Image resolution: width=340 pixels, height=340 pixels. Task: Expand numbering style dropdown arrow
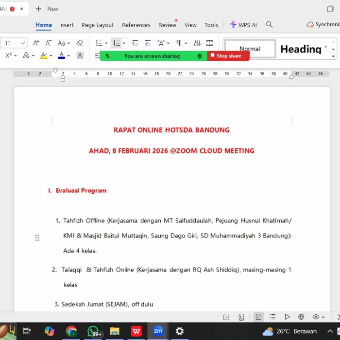[x=124, y=43]
